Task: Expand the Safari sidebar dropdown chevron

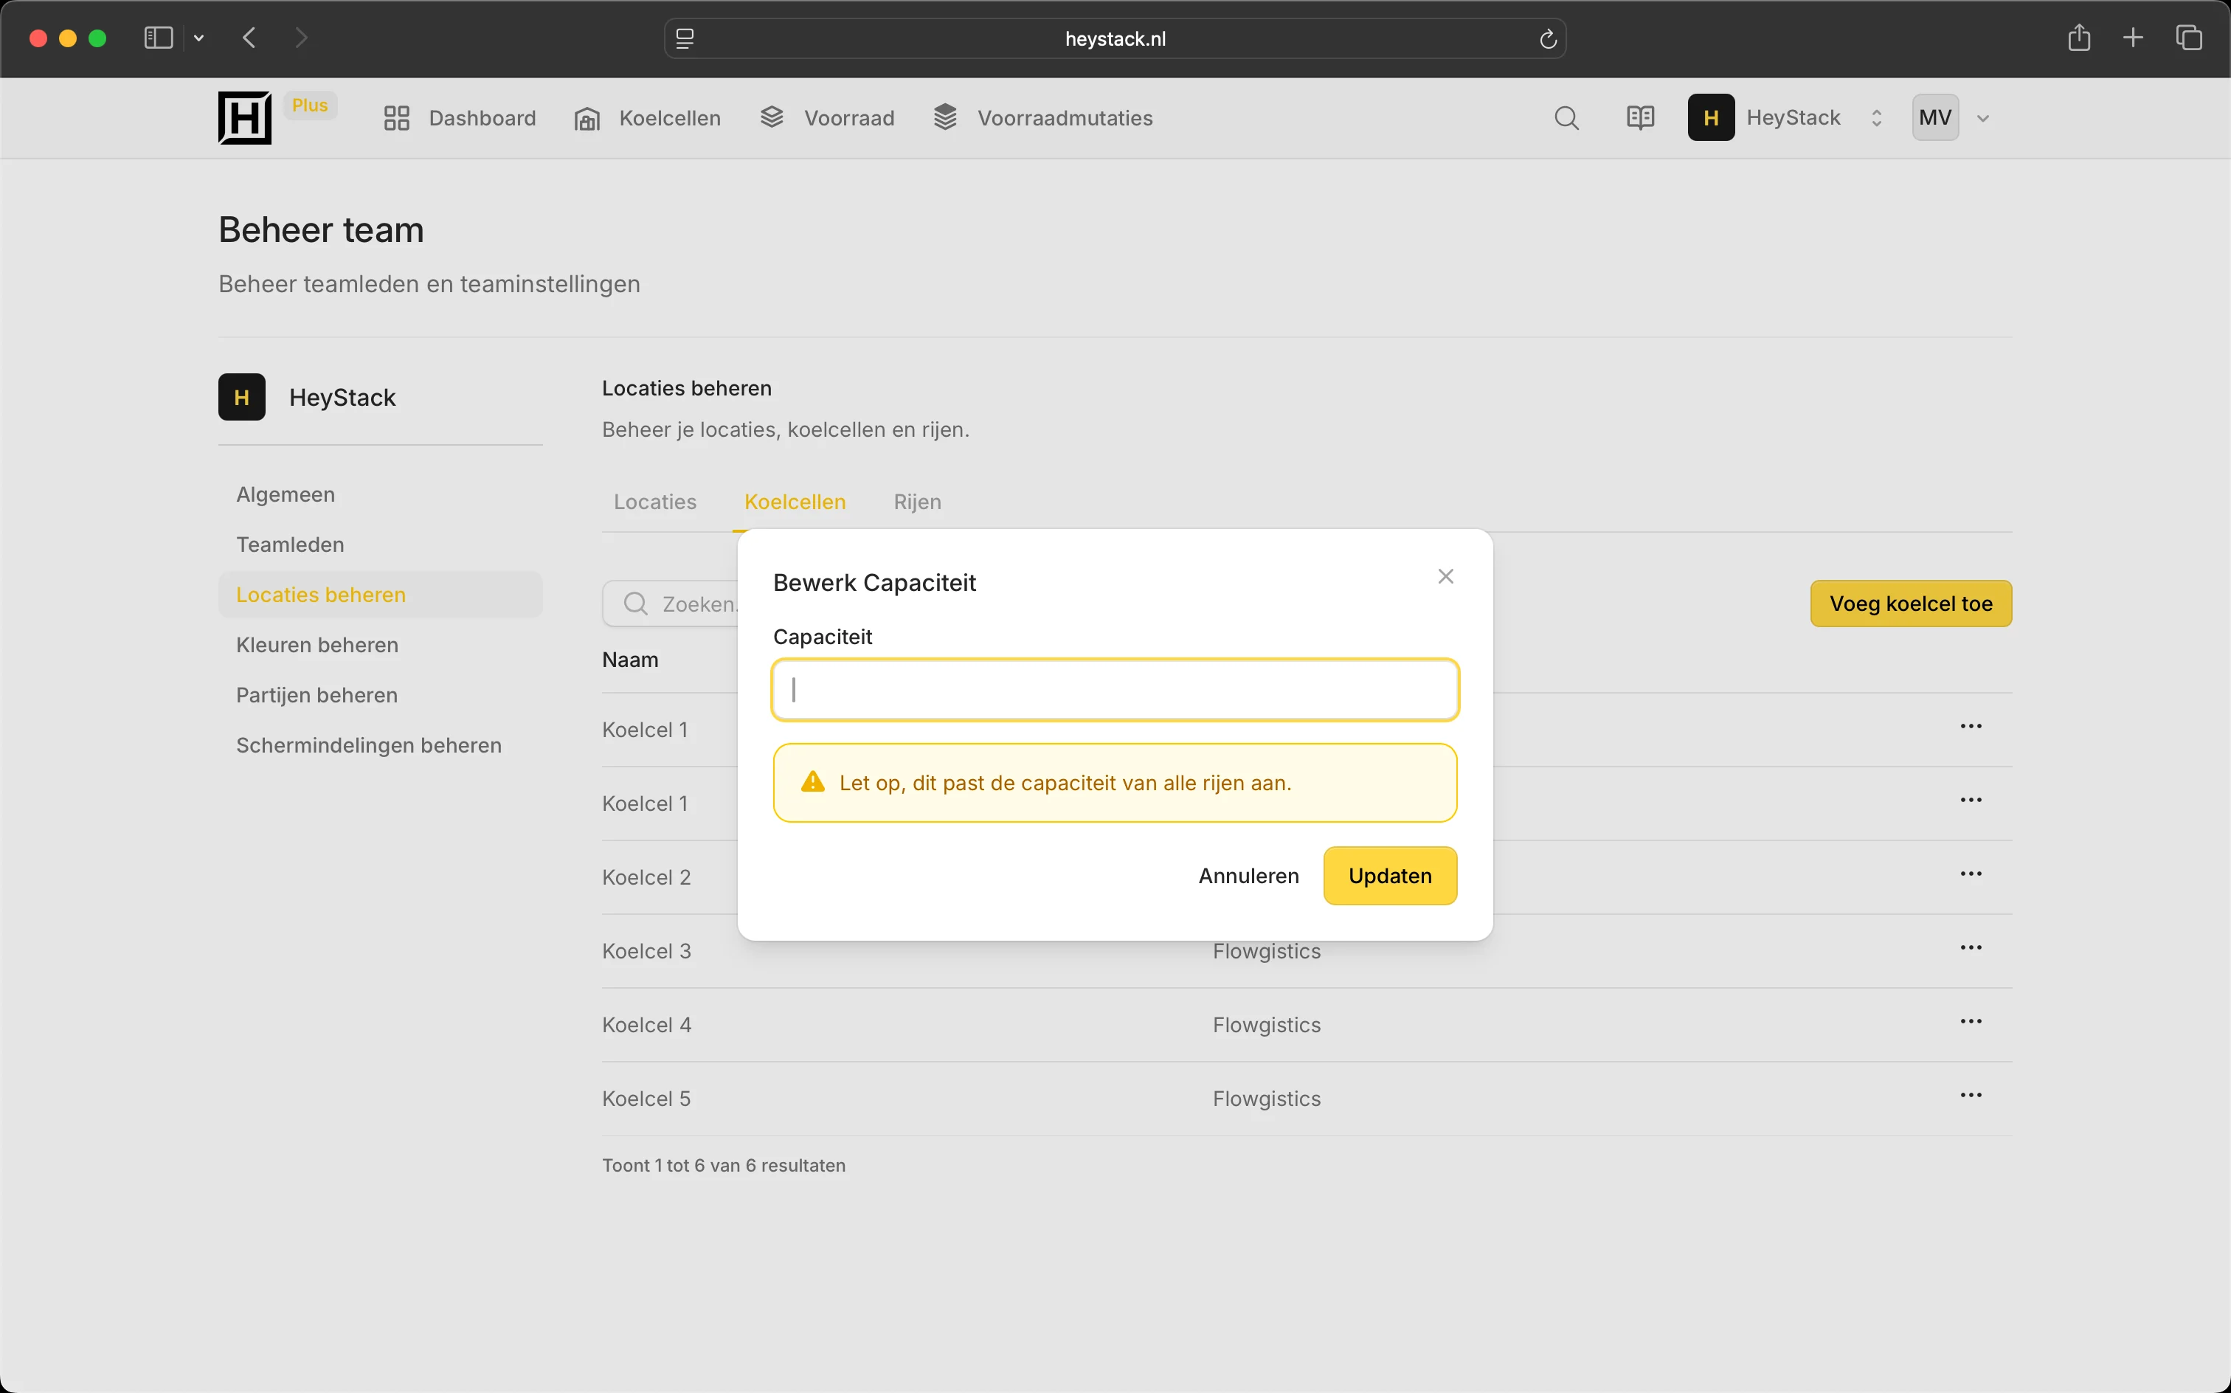Action: point(198,38)
